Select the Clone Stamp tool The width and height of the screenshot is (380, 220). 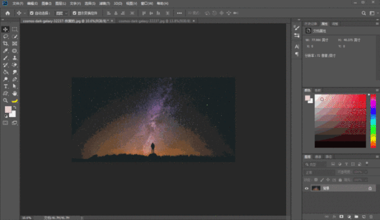tap(14, 58)
